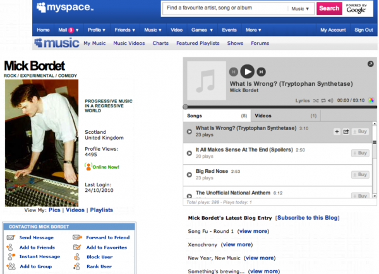
Task: View more of Song Fu - Round 1
Action: coord(253,231)
